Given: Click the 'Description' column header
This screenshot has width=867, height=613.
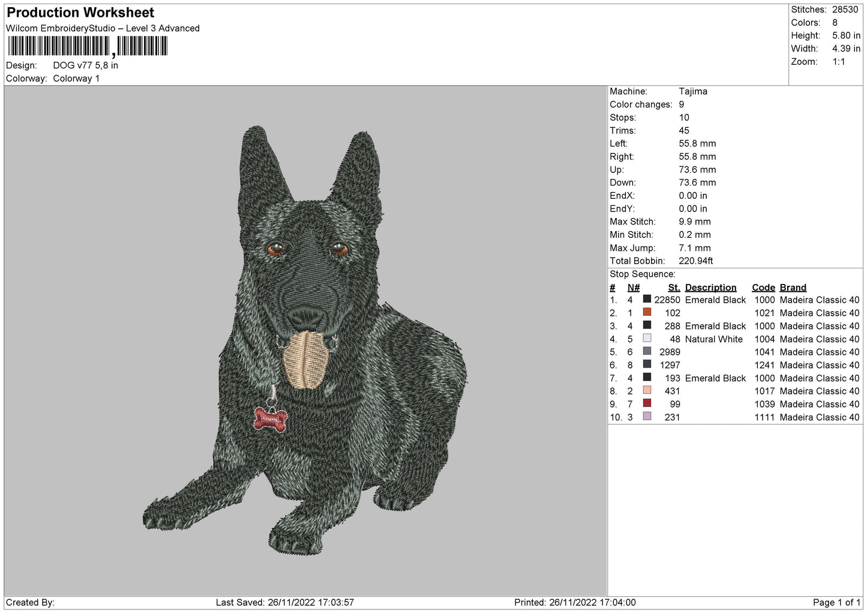Looking at the screenshot, I should 711,288.
